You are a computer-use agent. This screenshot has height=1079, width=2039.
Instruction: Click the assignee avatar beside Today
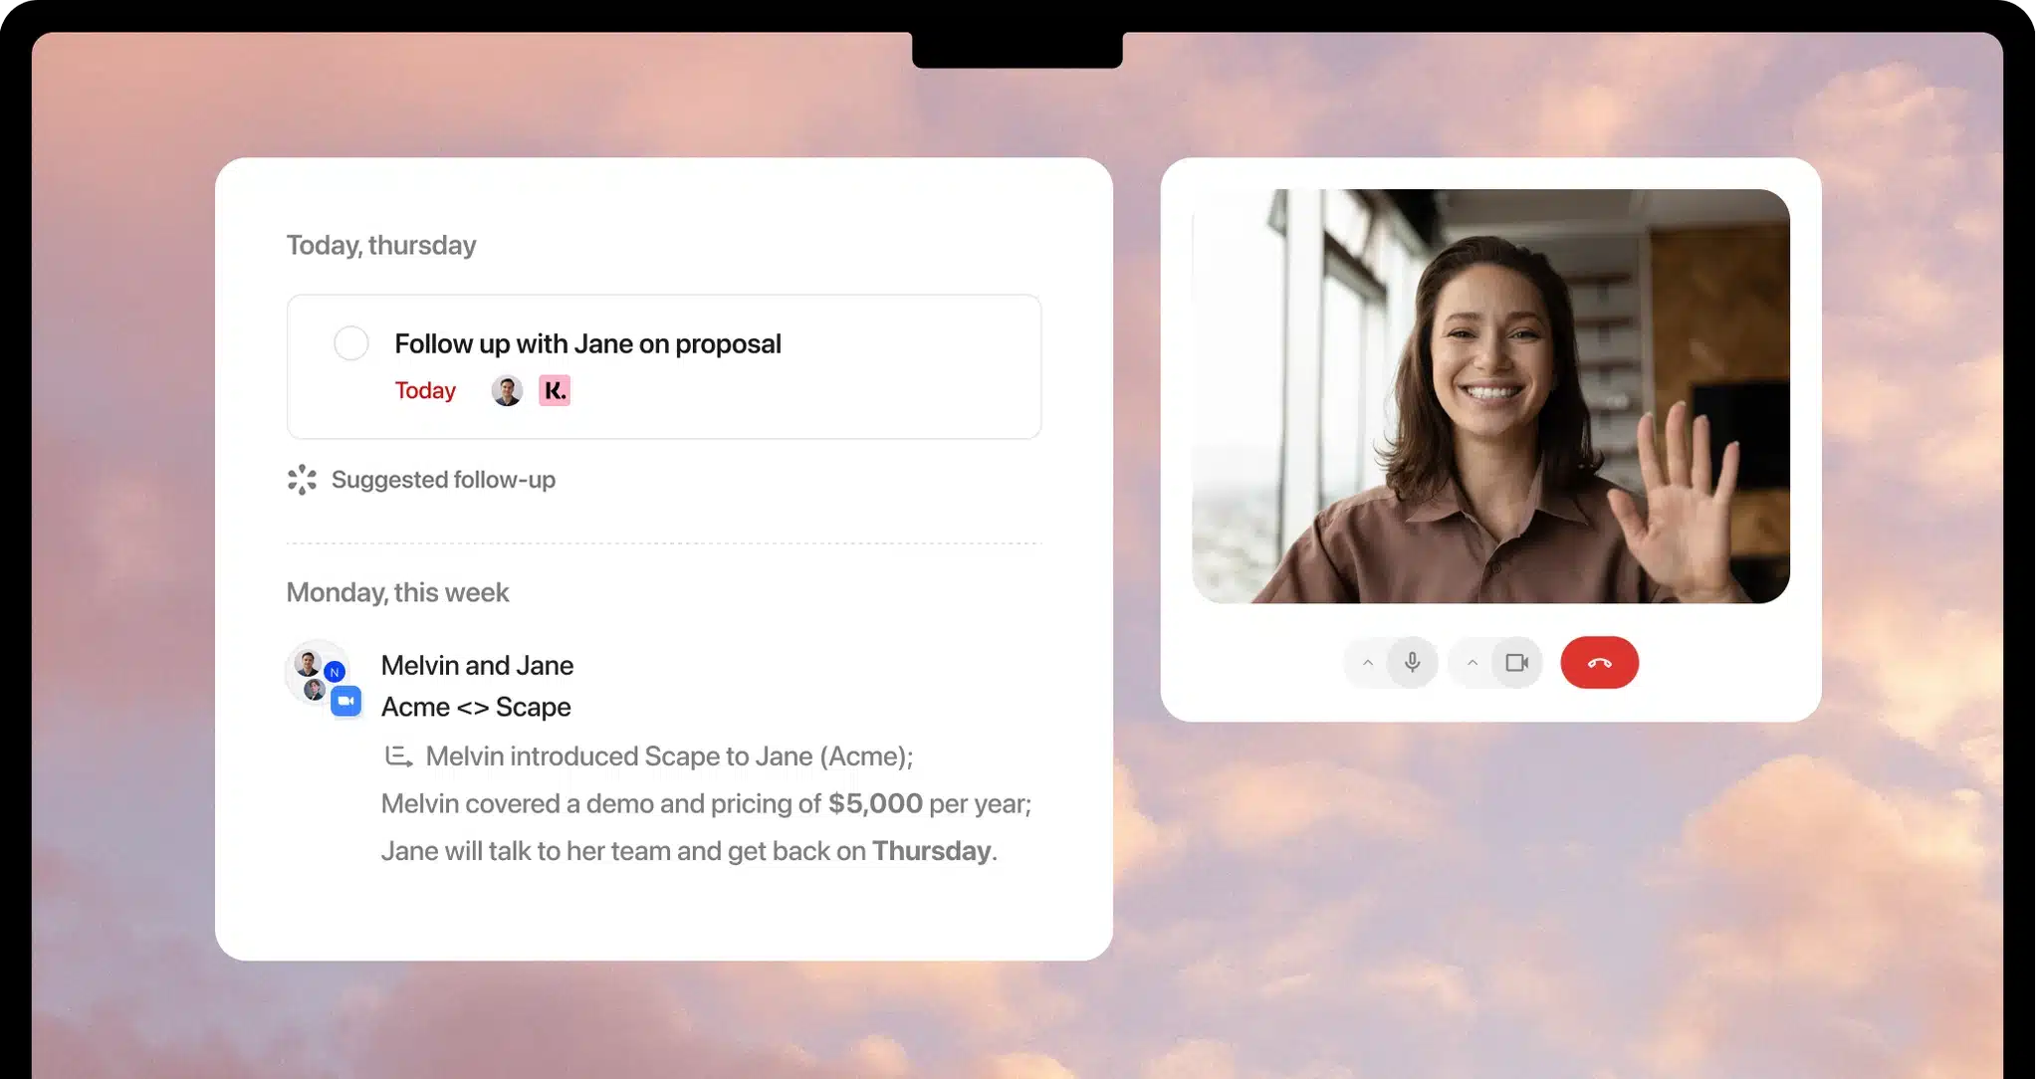tap(507, 390)
